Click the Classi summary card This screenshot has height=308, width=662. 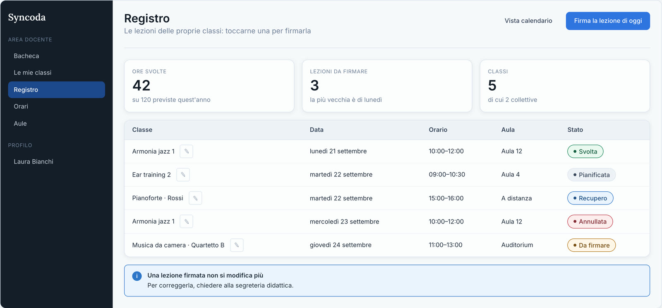[x=565, y=86]
